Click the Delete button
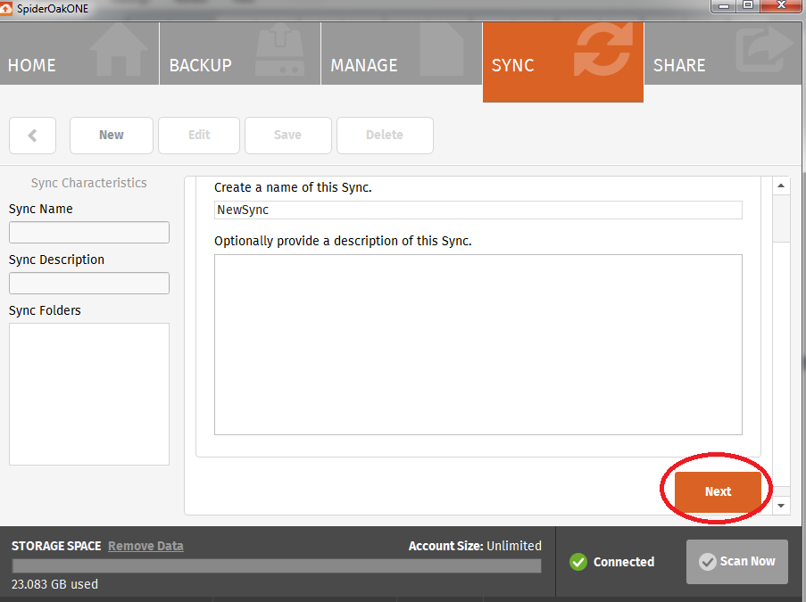The image size is (806, 602). tap(385, 136)
